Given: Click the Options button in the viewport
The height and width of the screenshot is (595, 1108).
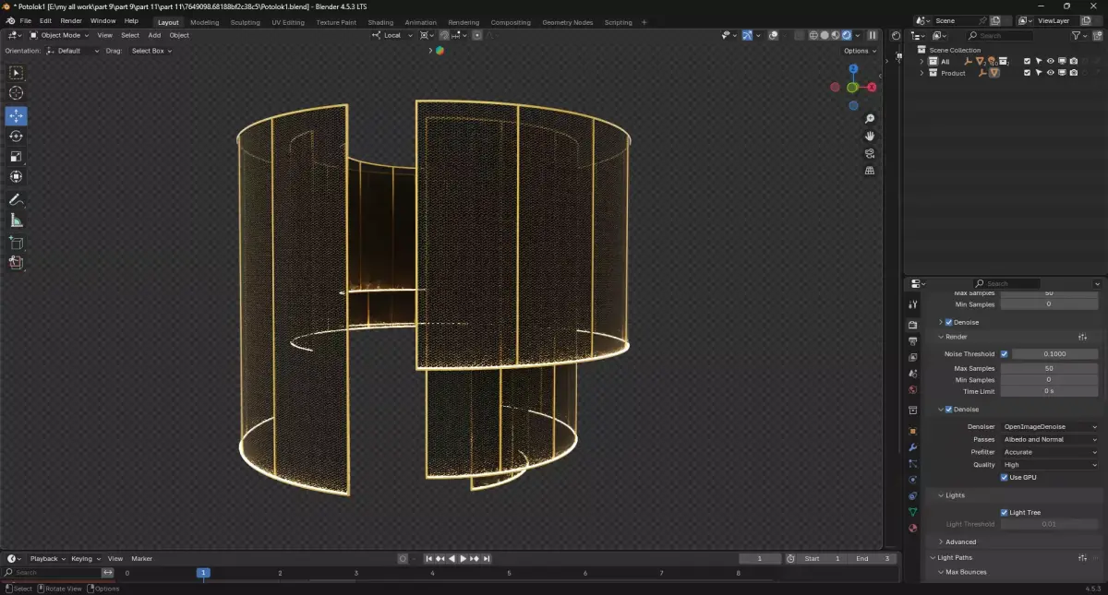Looking at the screenshot, I should click(x=858, y=51).
